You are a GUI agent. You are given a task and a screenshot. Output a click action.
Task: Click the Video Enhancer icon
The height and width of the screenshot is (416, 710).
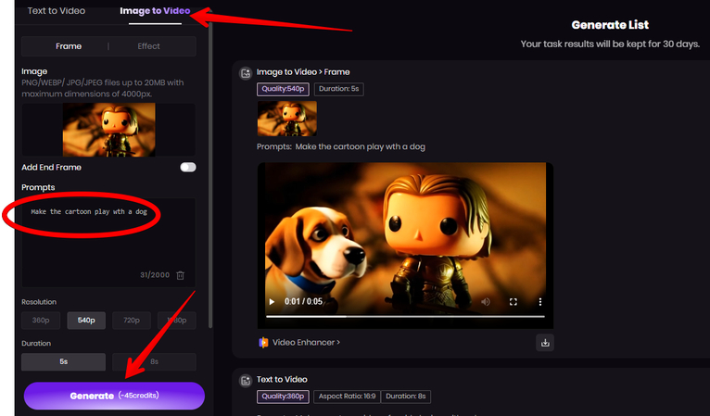click(264, 342)
